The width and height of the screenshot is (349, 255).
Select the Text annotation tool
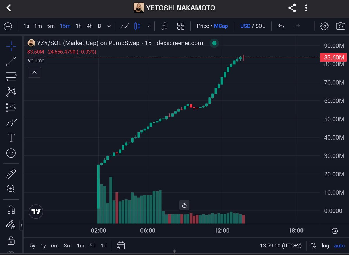[11, 138]
